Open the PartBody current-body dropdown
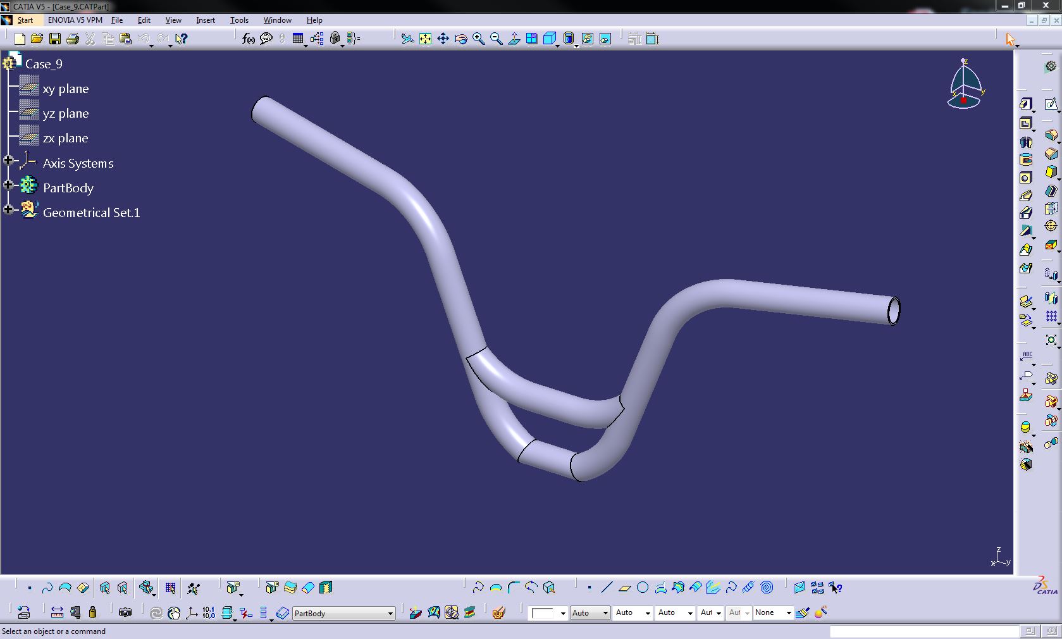Screen dimensions: 1062x639 pos(390,613)
